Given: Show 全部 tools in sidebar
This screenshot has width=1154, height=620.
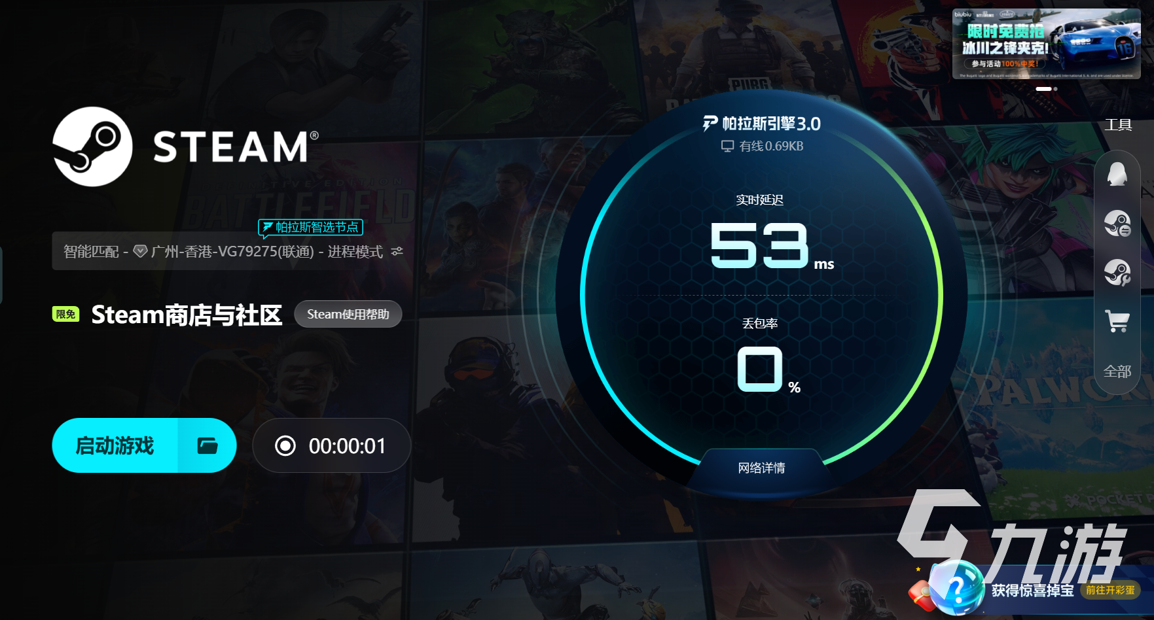Looking at the screenshot, I should click(x=1117, y=371).
